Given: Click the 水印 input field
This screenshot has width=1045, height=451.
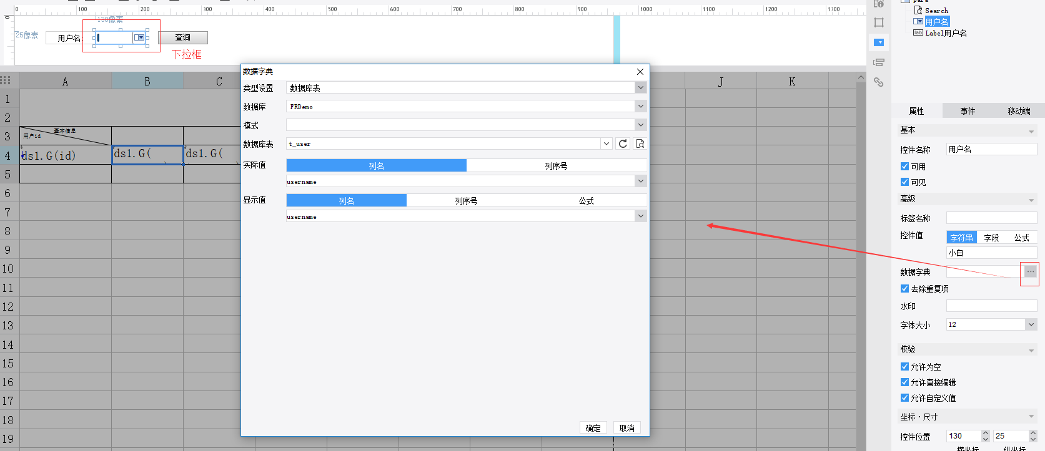Looking at the screenshot, I should [x=991, y=306].
